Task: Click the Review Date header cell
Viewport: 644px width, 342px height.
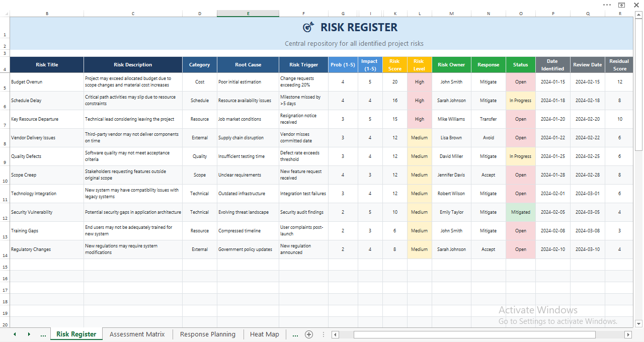Action: tap(588, 65)
